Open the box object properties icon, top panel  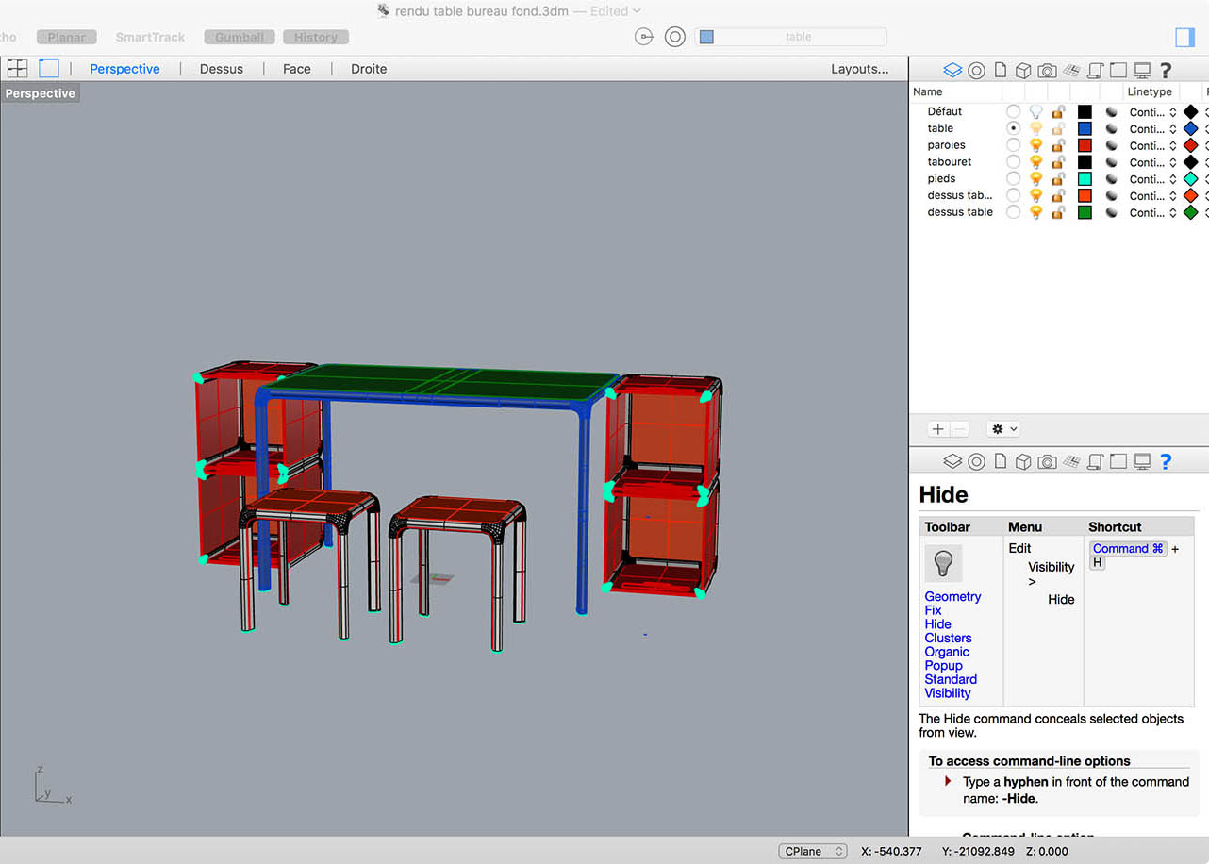(x=1023, y=70)
